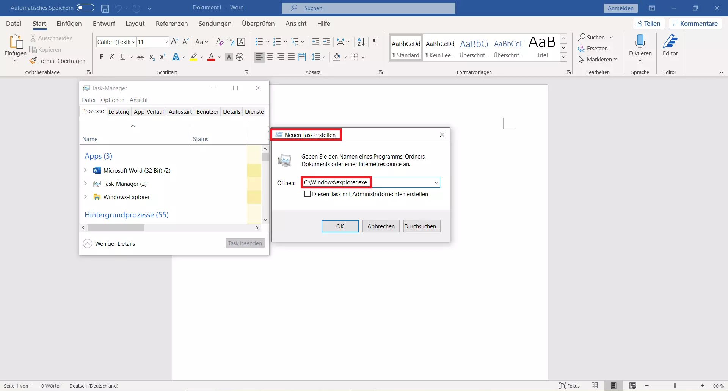Open the Einfügen ribbon tab

[x=69, y=24]
